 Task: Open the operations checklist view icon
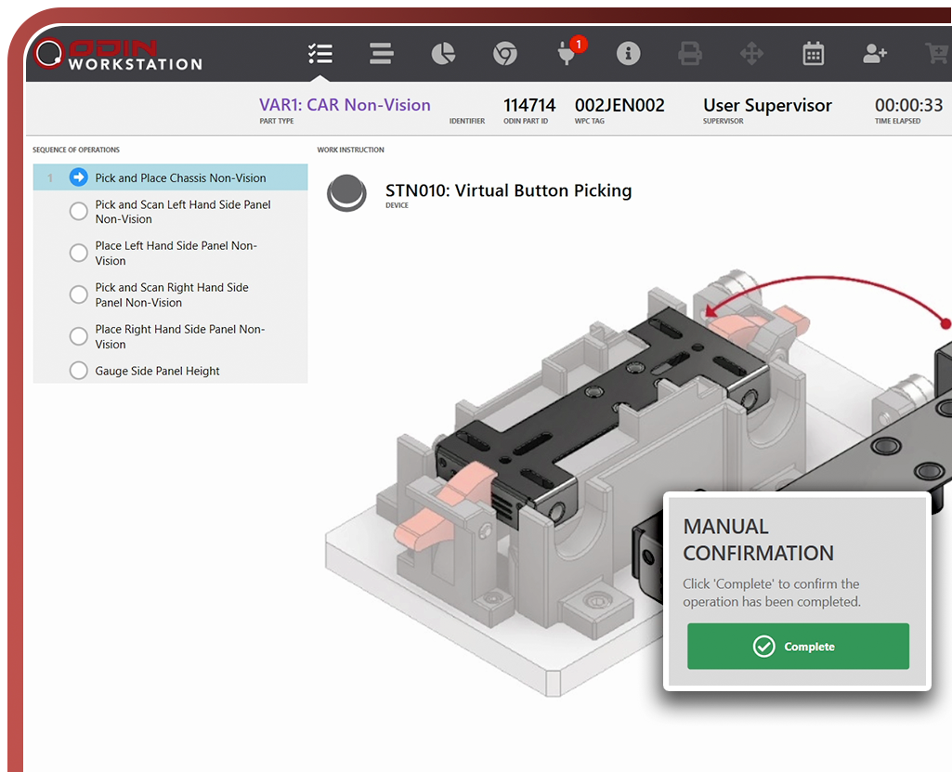(x=320, y=54)
